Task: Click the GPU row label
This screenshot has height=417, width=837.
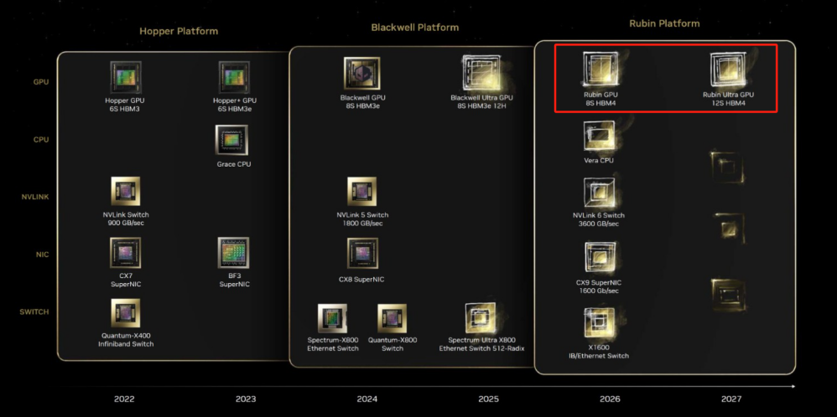Action: (41, 82)
